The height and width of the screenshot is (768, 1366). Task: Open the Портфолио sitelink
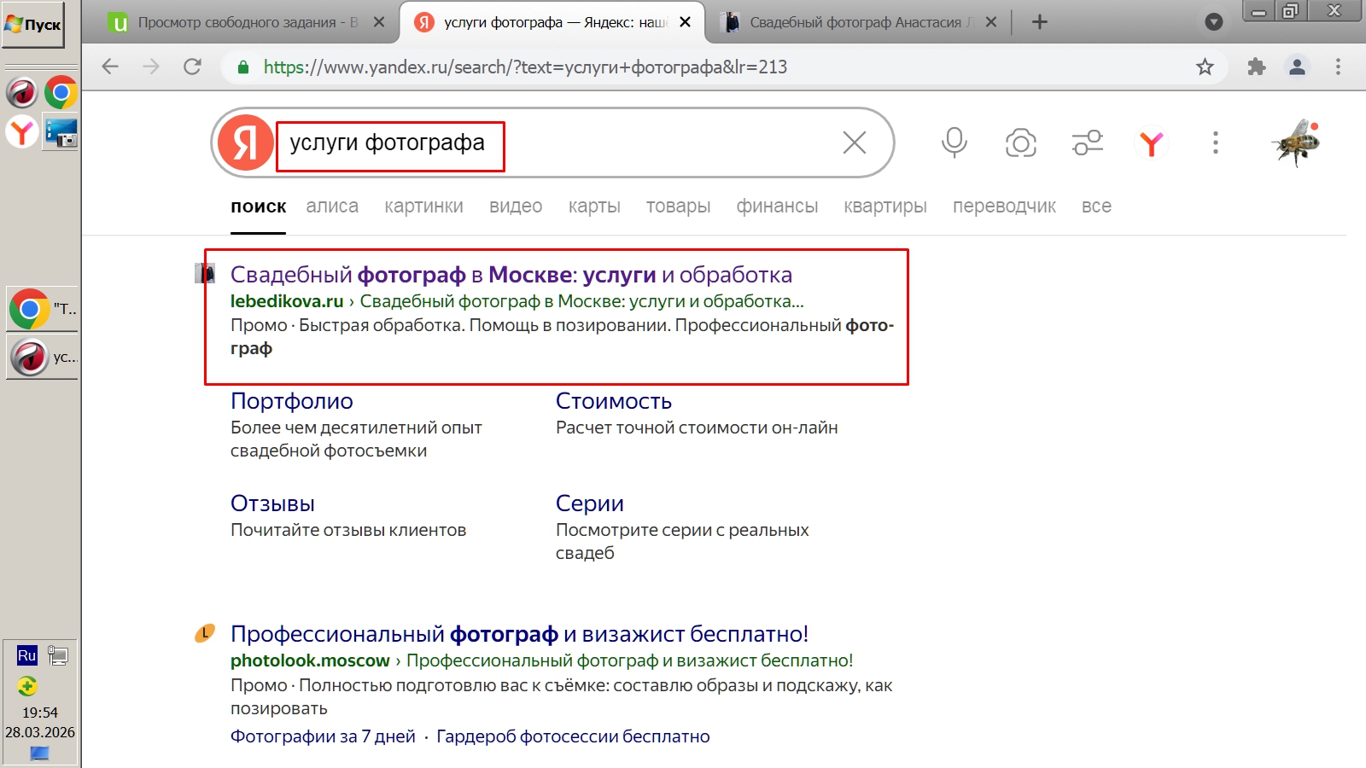coord(292,401)
